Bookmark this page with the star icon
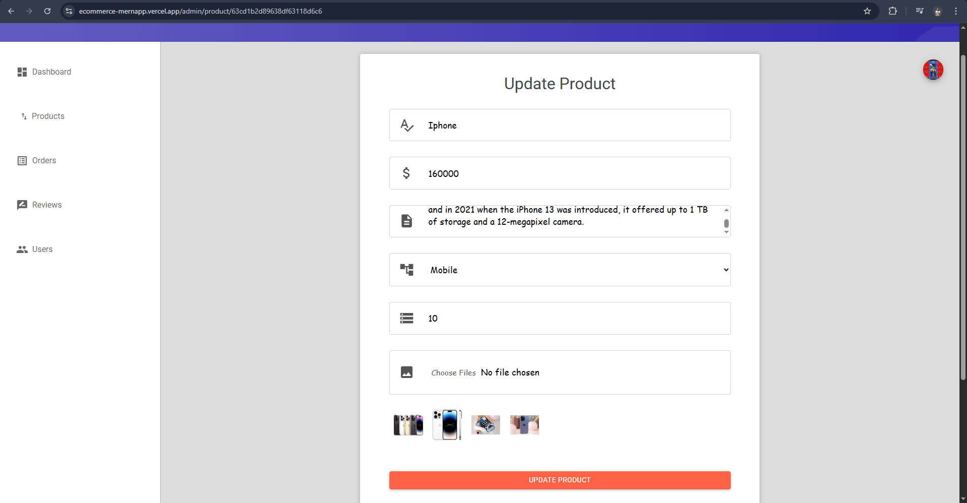 coord(867,11)
